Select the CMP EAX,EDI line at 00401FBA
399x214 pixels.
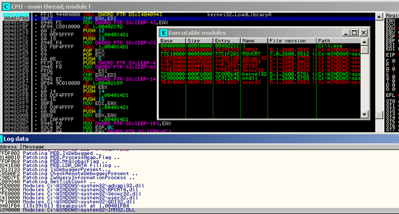coord(97,18)
